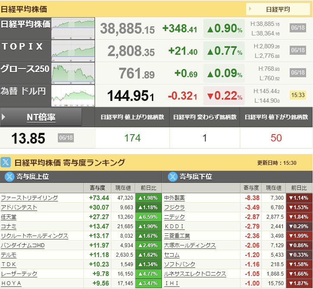Click the X icon next to 寄与度上位
The image size is (313, 289).
(x=9, y=176)
